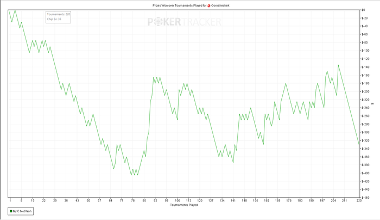
Task: Click the x-axis tick label '220'
Action: 359,200
